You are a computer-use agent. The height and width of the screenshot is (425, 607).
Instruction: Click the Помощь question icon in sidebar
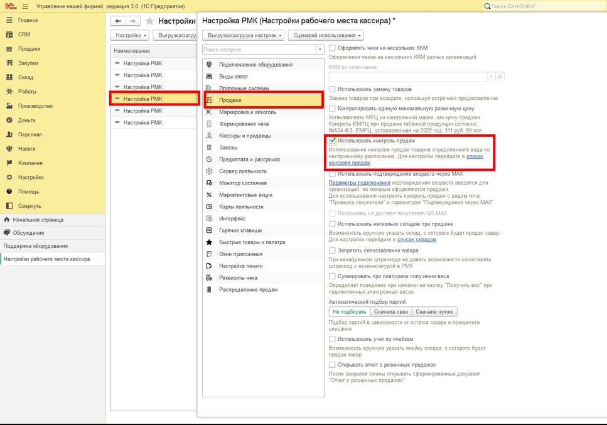pyautogui.click(x=9, y=191)
